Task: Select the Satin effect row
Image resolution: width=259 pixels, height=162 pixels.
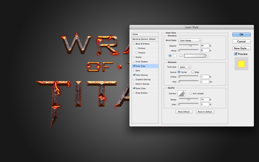Action: pyautogui.click(x=145, y=70)
